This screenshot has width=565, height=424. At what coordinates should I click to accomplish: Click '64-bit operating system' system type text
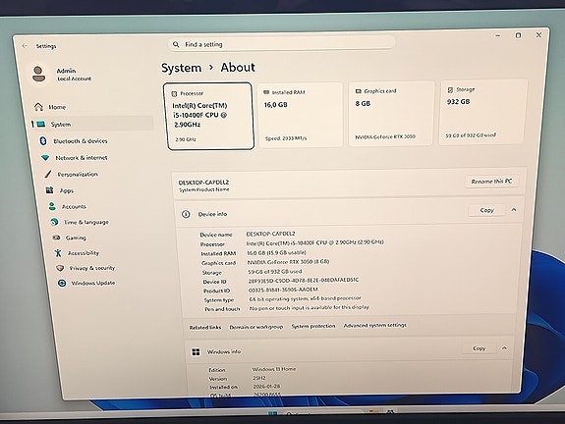pyautogui.click(x=305, y=298)
